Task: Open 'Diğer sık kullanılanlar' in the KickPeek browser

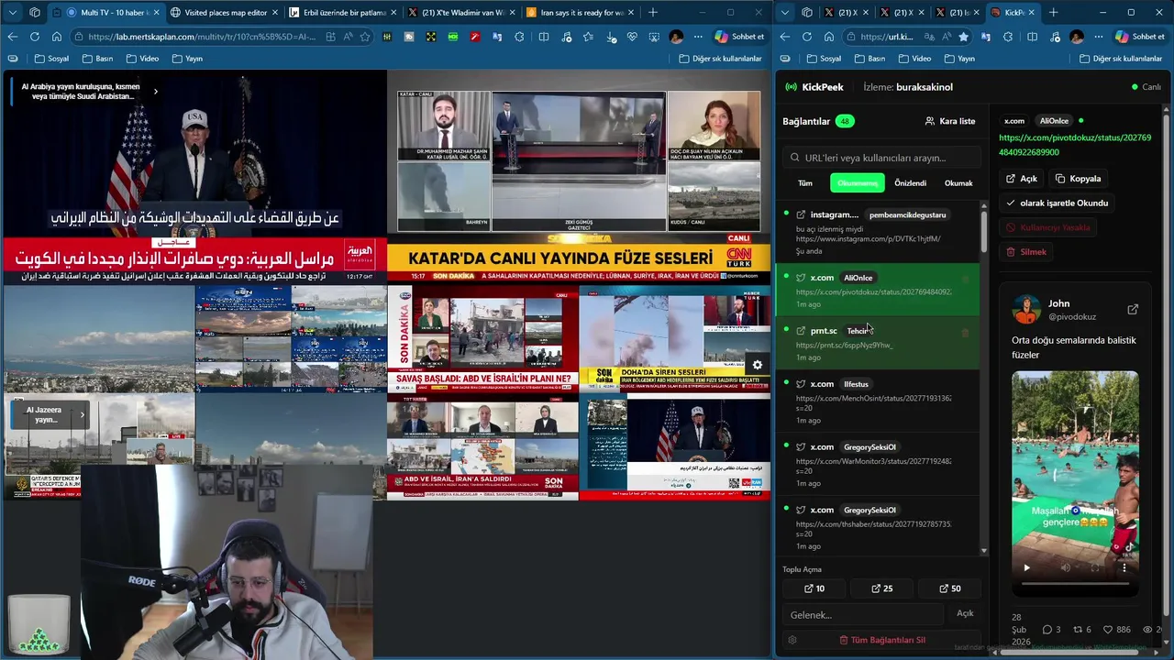Action: tap(1121, 59)
